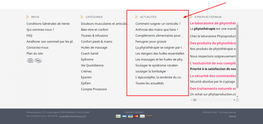Click heading Le laboratoire de phytothérapie
Viewport: 263px width, 124px height.
point(213,23)
